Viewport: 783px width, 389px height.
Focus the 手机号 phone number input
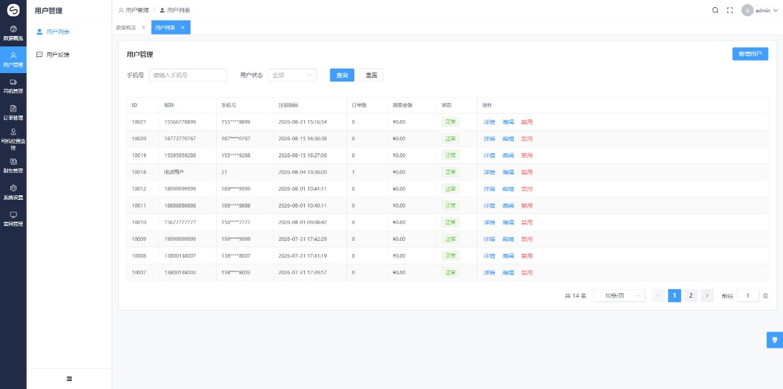coord(188,75)
